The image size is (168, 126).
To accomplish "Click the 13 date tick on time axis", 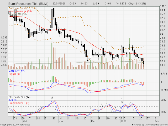I will 133,118.
